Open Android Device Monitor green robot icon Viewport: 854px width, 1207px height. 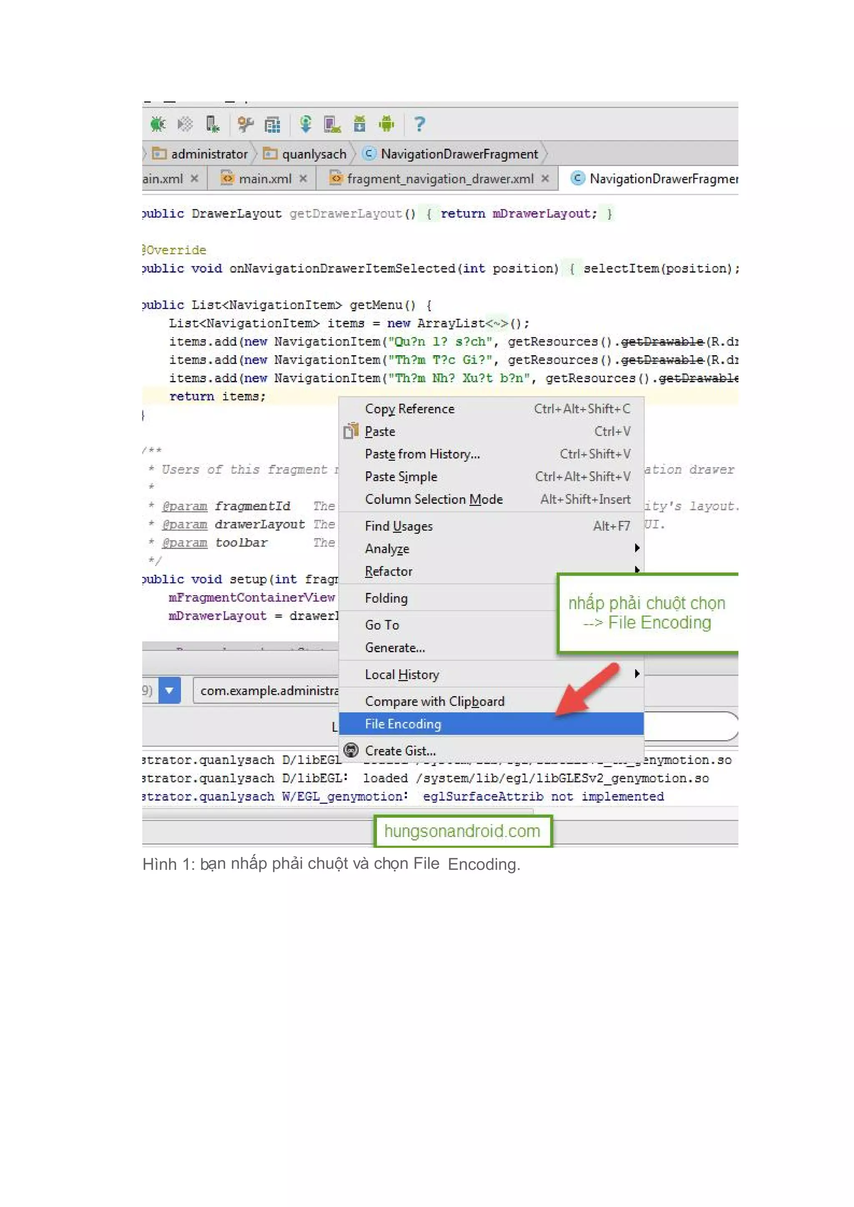tap(387, 124)
